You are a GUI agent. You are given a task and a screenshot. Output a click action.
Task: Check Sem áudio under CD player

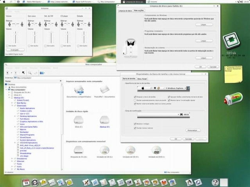[62, 46]
